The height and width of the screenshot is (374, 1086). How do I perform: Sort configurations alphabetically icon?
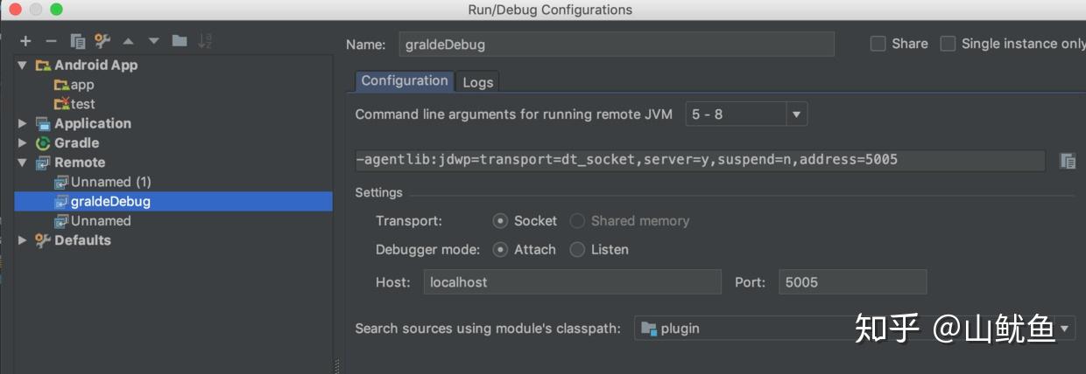click(x=205, y=41)
